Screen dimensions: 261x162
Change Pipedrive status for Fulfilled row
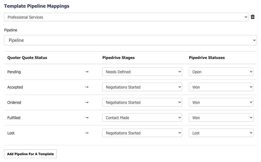(x=221, y=118)
